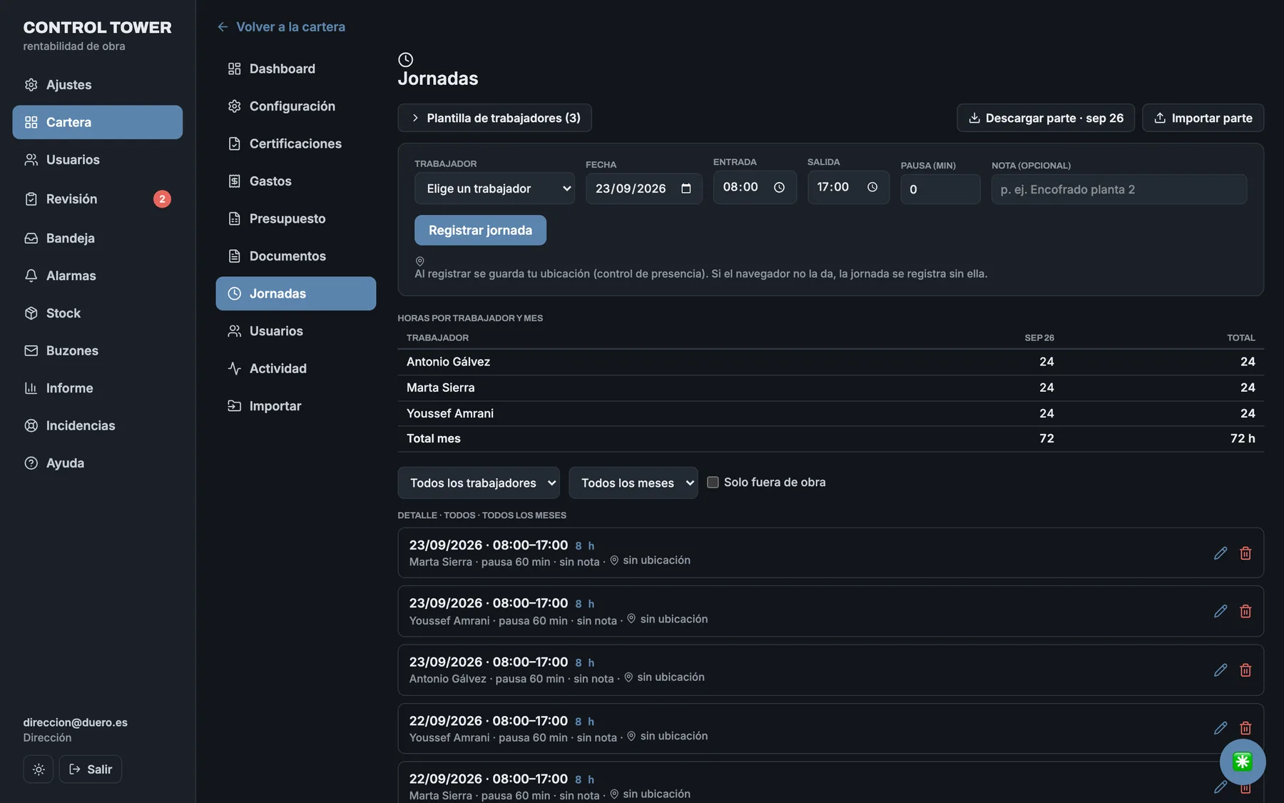Click Importar parte button
Screen dimensions: 1284x803
click(x=1203, y=118)
